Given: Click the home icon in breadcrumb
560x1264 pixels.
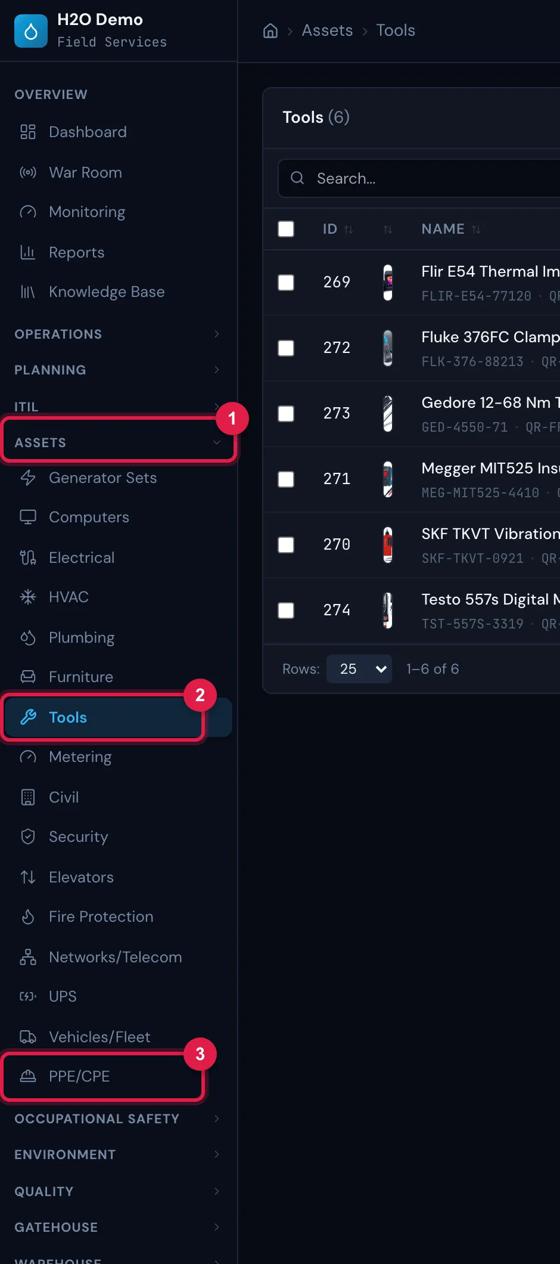Looking at the screenshot, I should pos(270,30).
